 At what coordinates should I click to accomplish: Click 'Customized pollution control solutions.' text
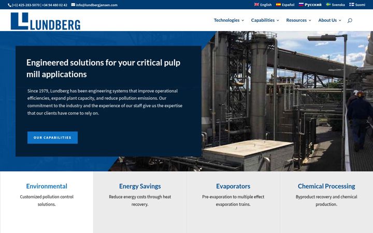click(47, 200)
